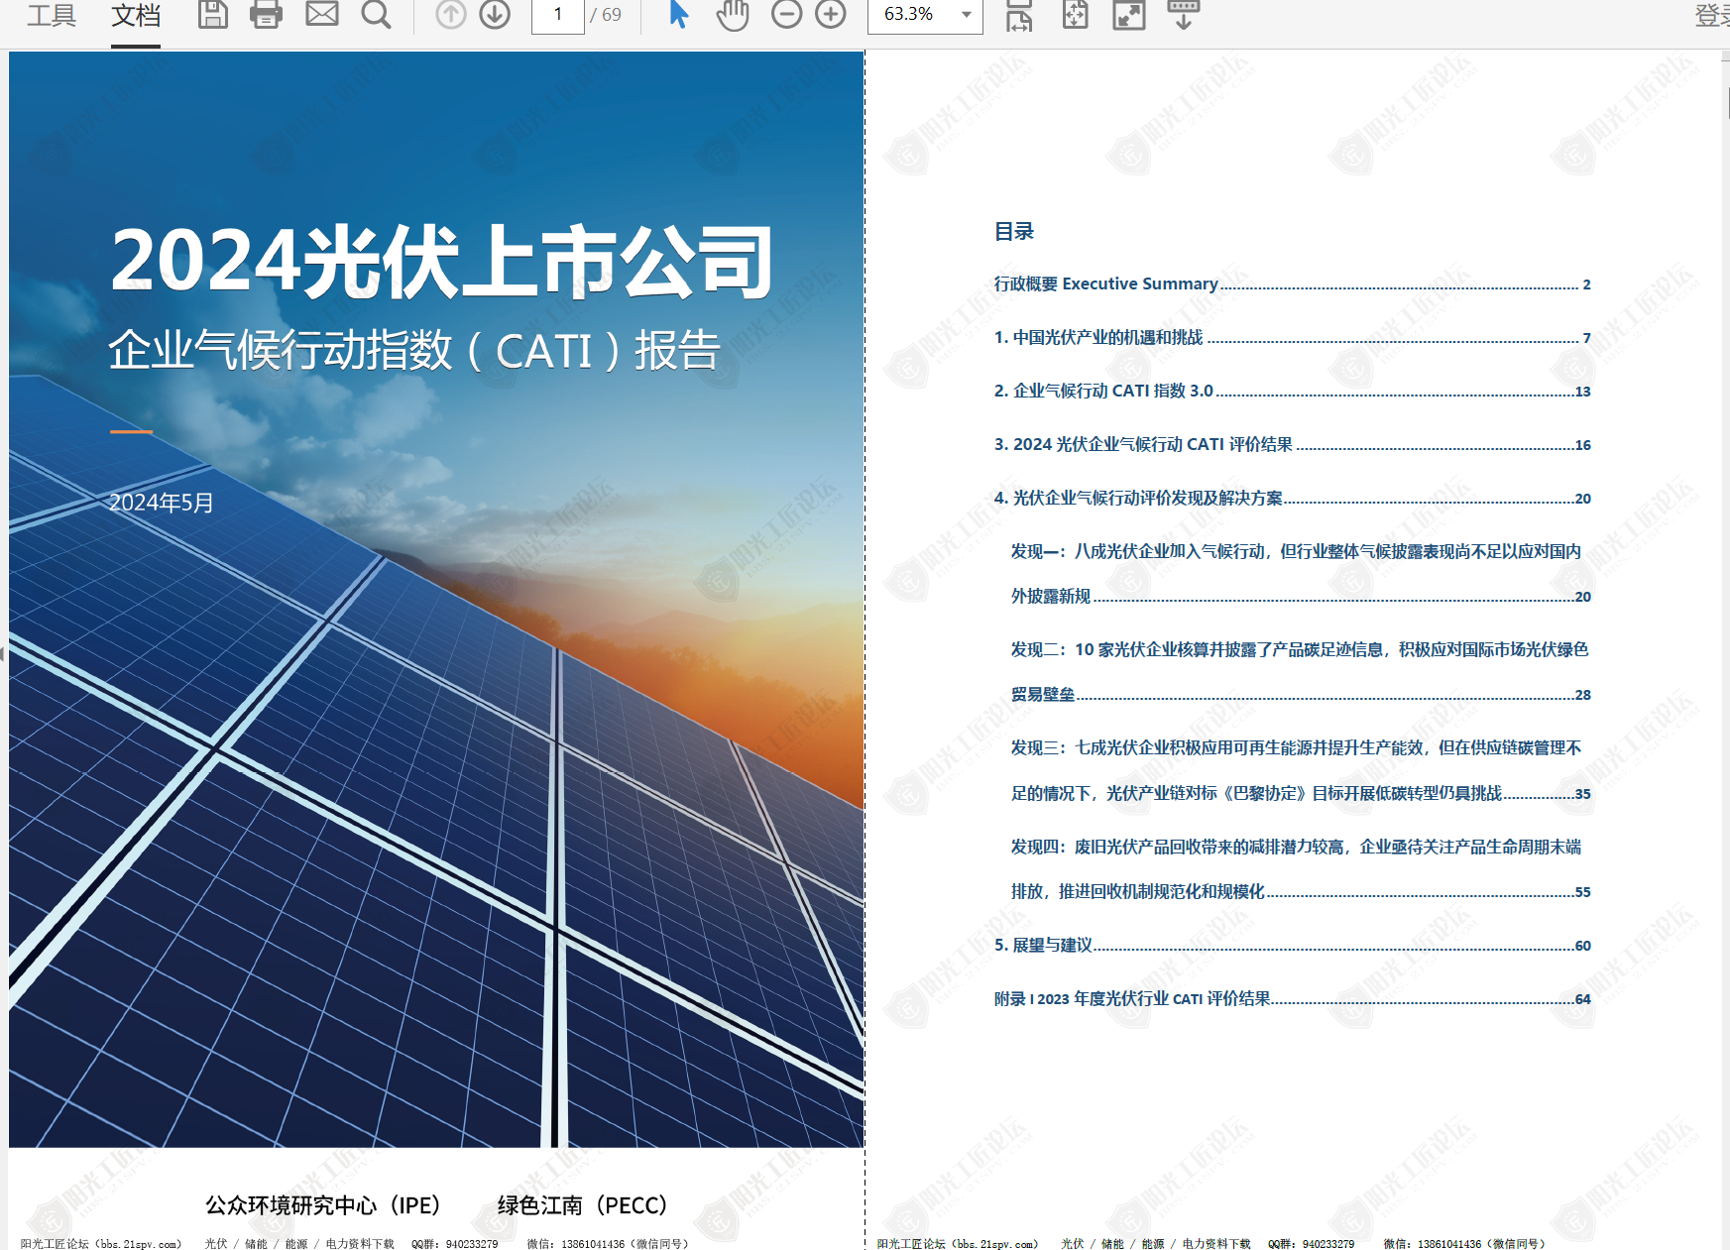
Task: Open TOC entry 行政概要 Executive Summary
Action: pyautogui.click(x=1293, y=284)
